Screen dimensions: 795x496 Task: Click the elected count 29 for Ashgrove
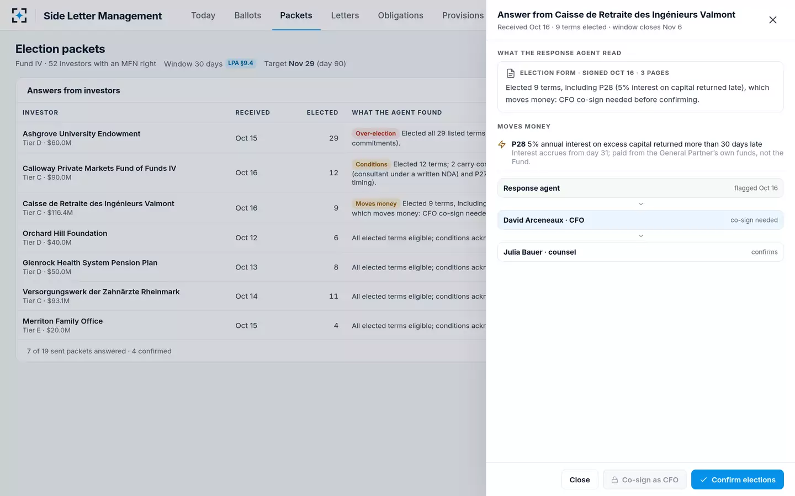pos(333,138)
